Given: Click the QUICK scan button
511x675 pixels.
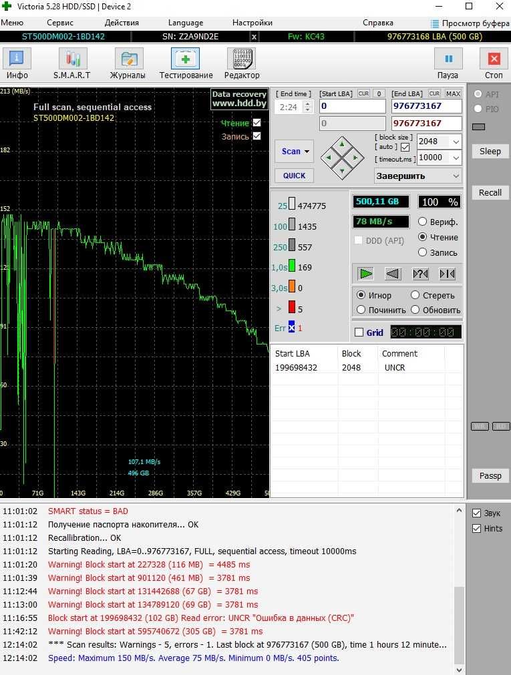Looking at the screenshot, I should (x=295, y=176).
